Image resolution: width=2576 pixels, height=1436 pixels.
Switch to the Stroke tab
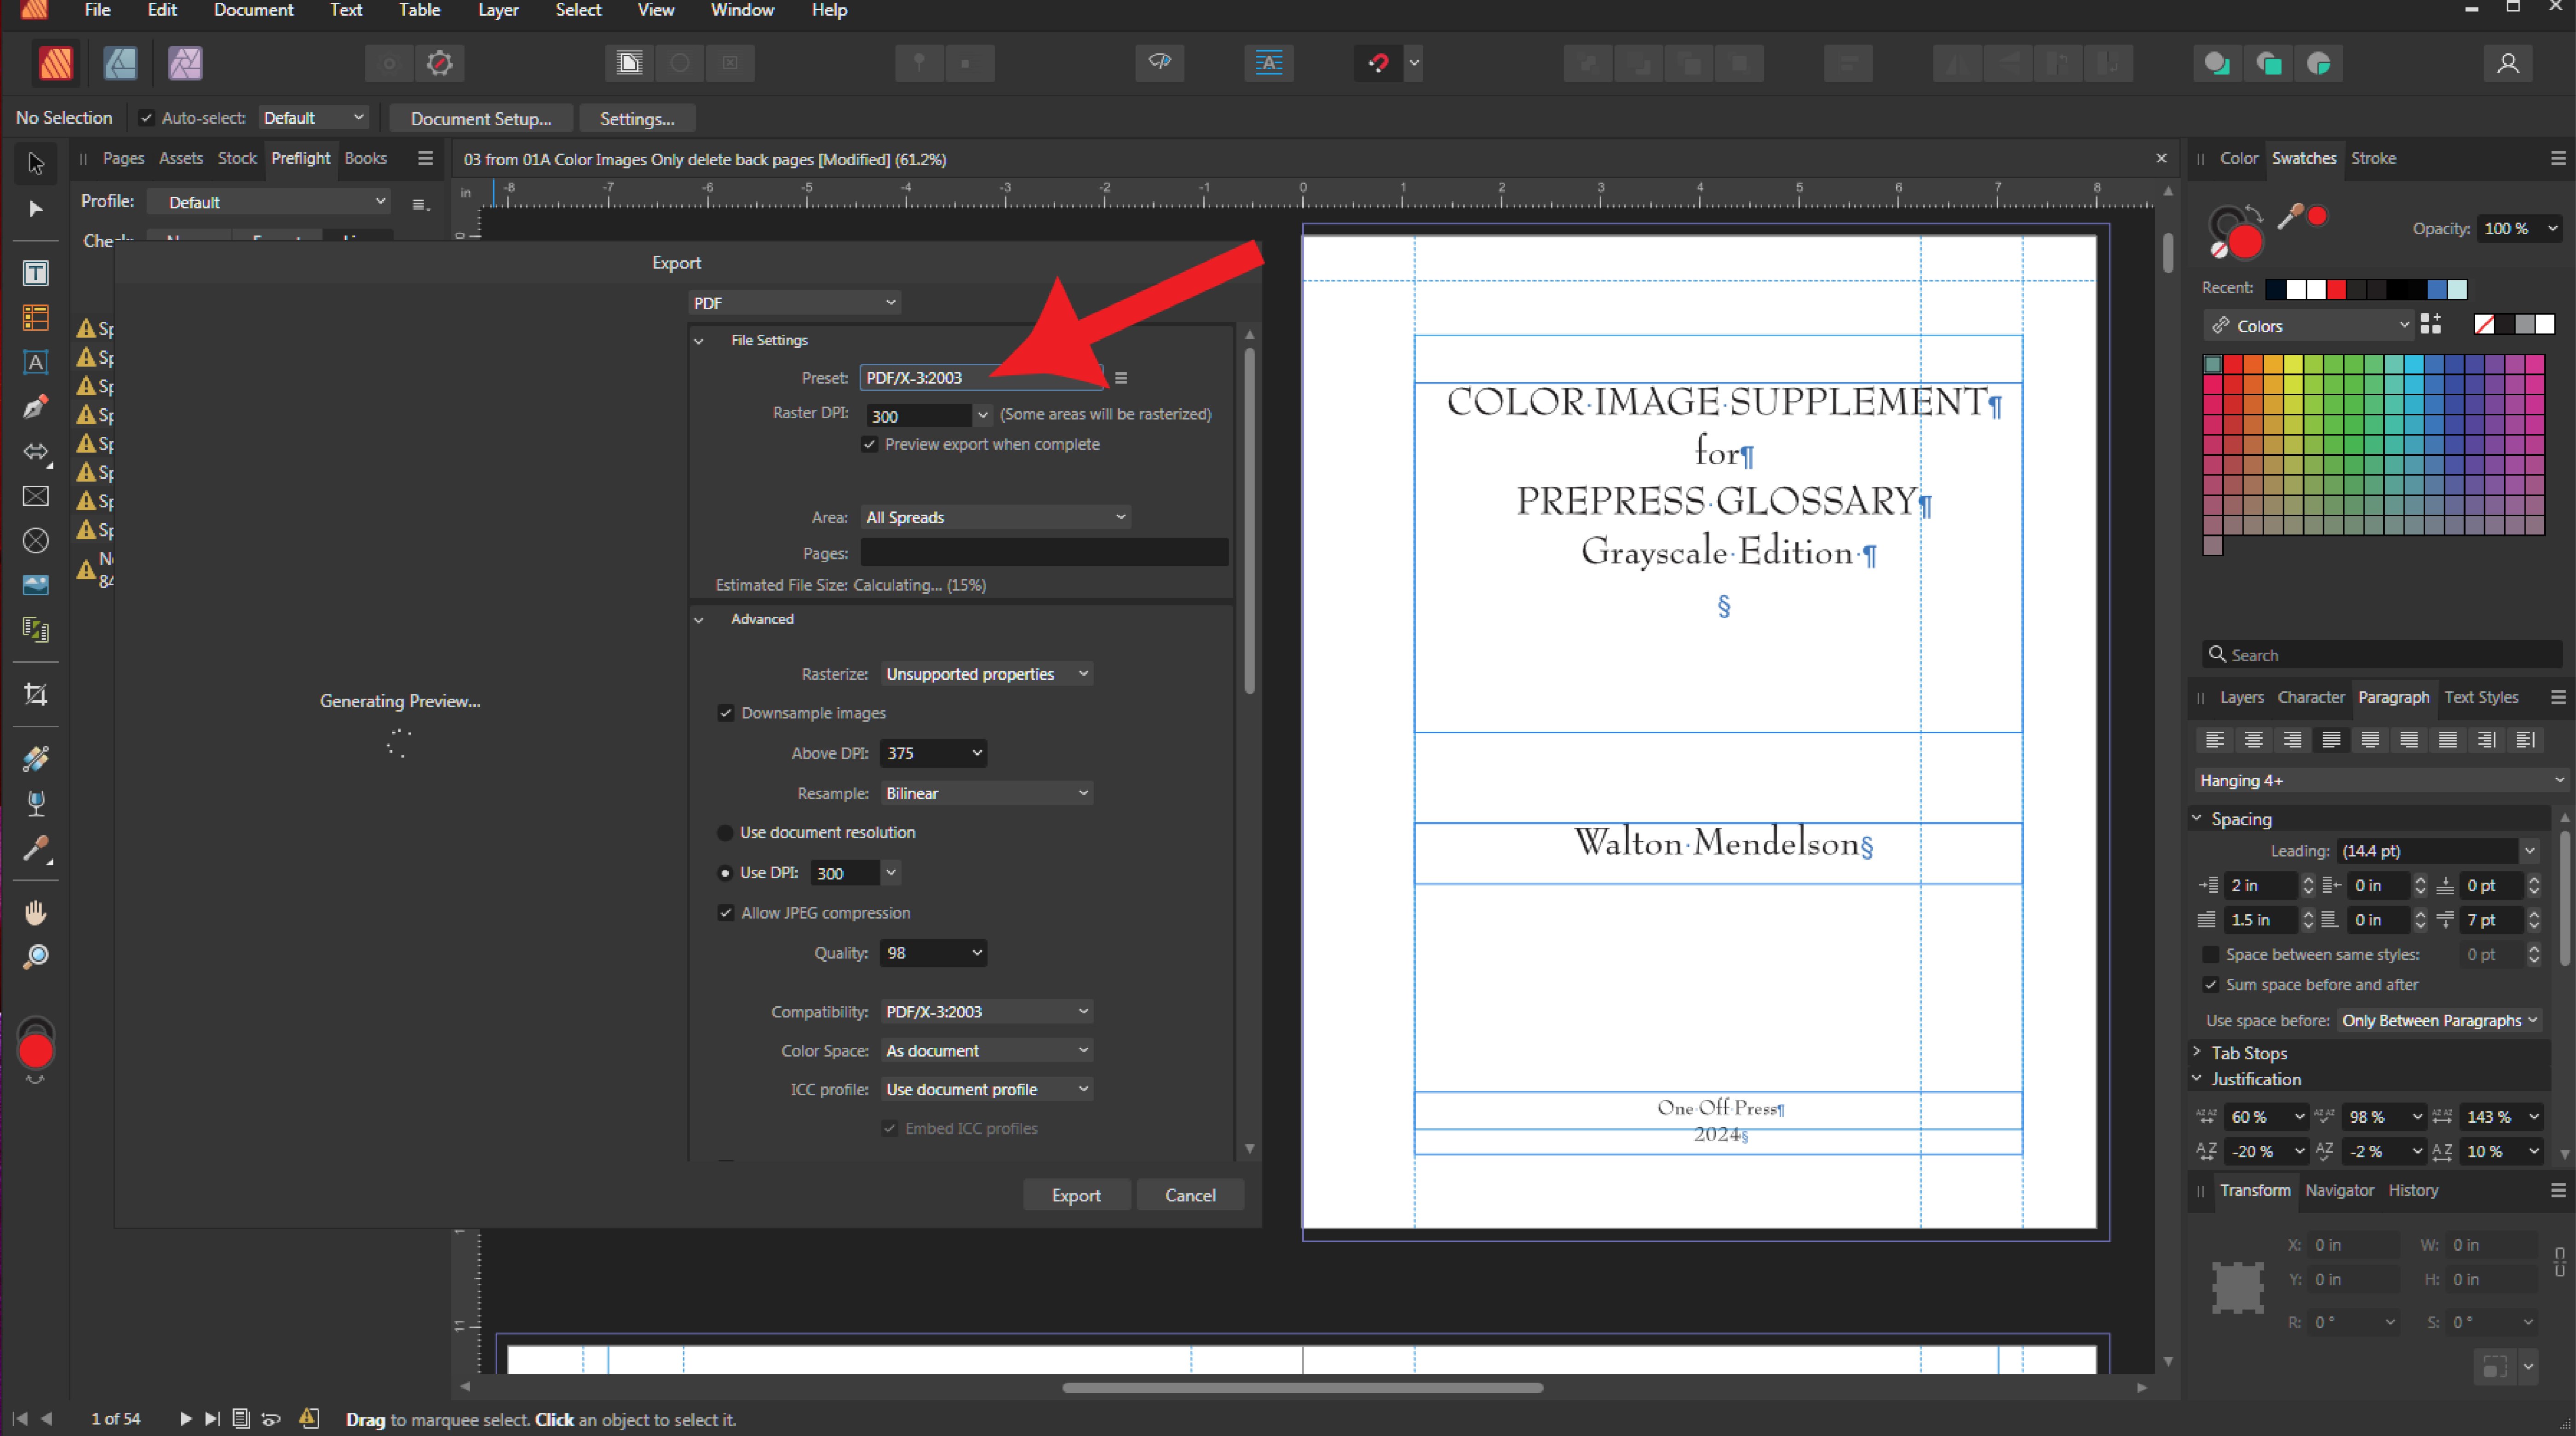coord(2373,158)
